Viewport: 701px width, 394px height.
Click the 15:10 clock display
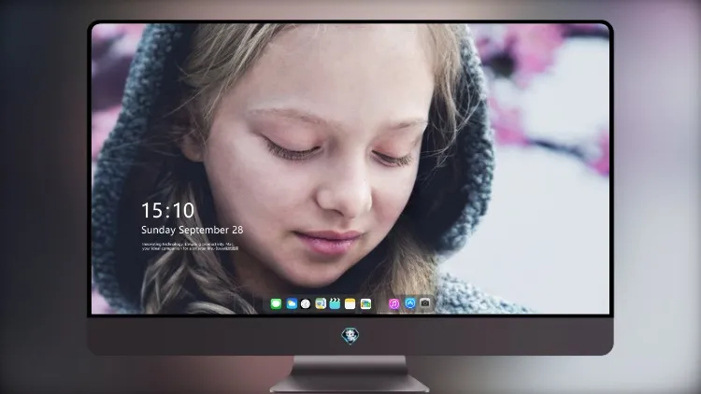click(x=168, y=210)
